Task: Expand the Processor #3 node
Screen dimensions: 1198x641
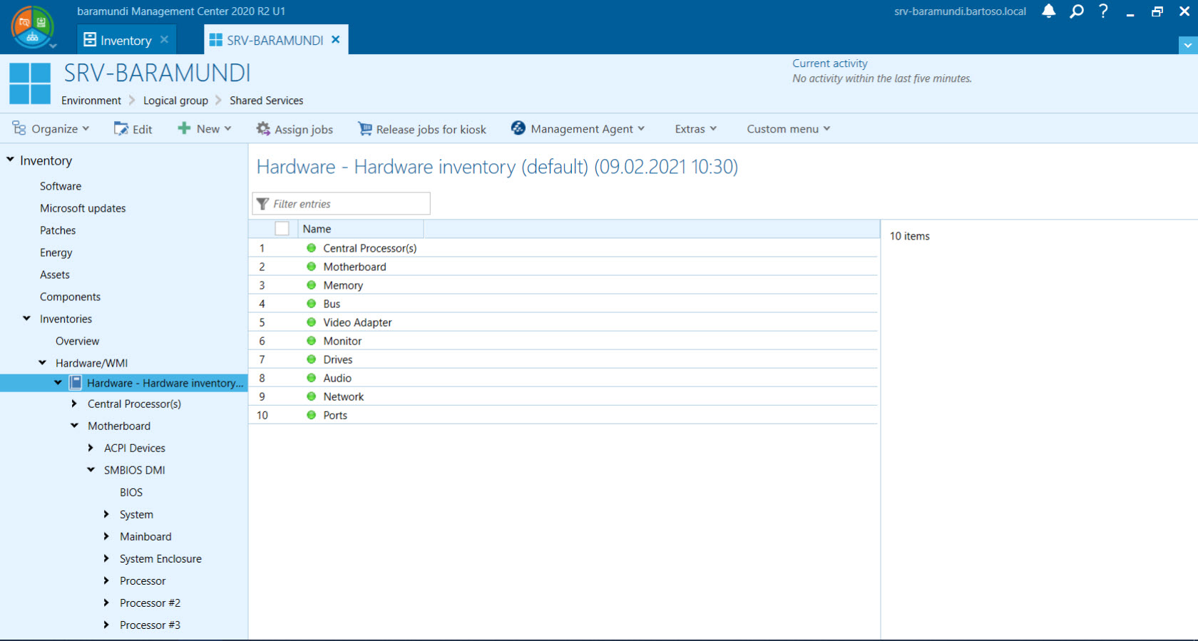Action: pyautogui.click(x=106, y=625)
